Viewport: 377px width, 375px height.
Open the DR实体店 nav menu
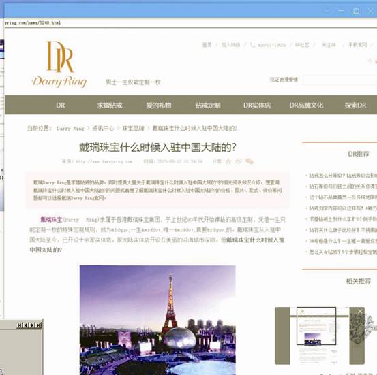coord(257,105)
